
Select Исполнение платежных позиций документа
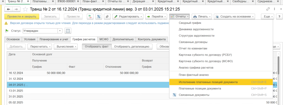pyautogui.click(x=221, y=82)
